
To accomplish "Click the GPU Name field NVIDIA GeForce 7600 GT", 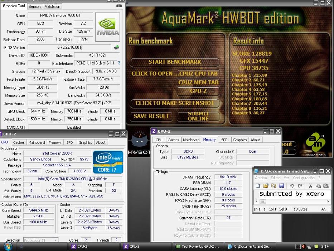I will (x=60, y=15).
